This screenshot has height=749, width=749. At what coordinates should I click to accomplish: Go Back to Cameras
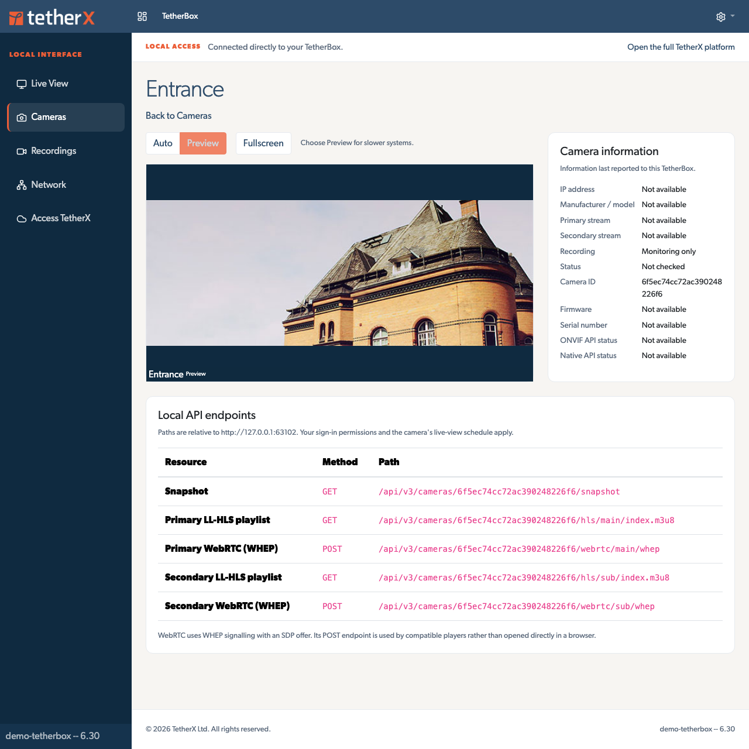coord(178,116)
